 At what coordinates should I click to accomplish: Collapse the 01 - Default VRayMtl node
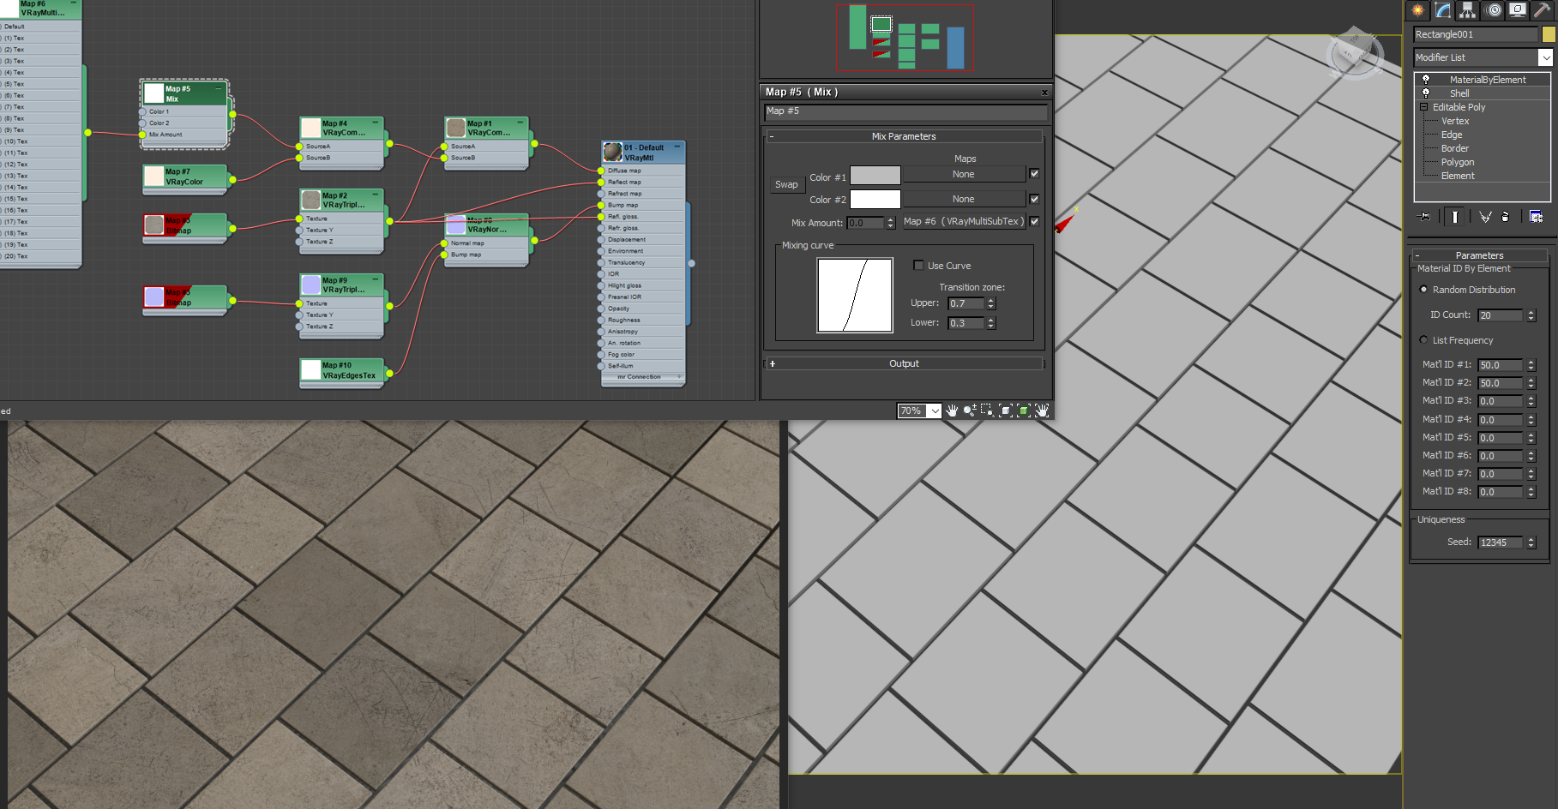click(677, 147)
